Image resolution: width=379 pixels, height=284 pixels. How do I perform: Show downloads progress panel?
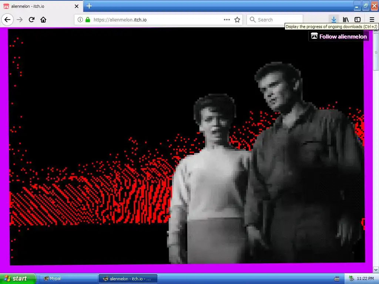coord(333,20)
